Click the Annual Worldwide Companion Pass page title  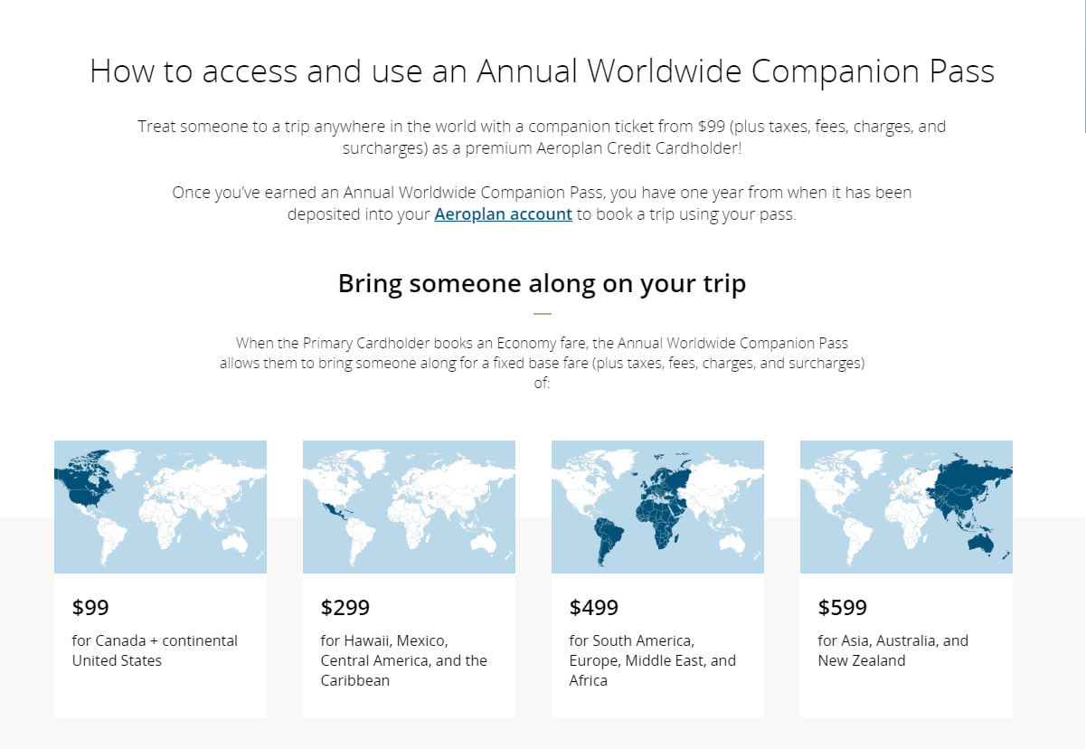[542, 71]
